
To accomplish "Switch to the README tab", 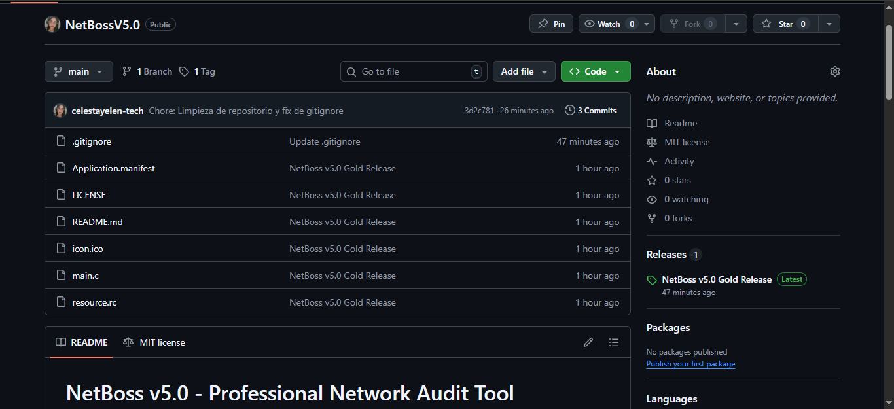I will click(82, 342).
